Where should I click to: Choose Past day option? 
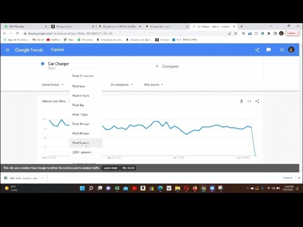[86, 105]
